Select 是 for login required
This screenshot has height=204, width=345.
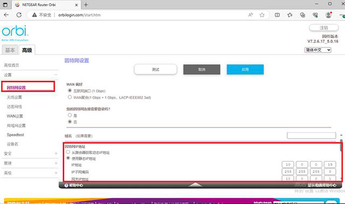[x=70, y=115]
